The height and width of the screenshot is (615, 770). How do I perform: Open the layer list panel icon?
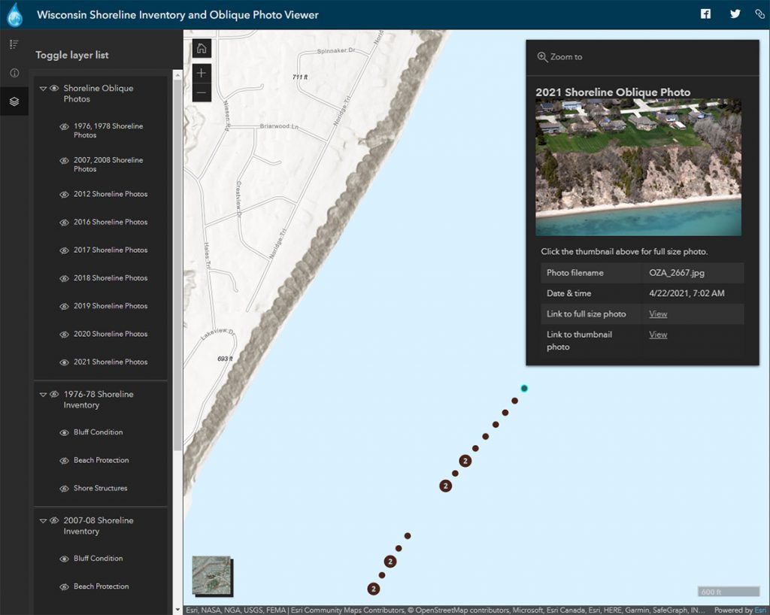[x=14, y=101]
